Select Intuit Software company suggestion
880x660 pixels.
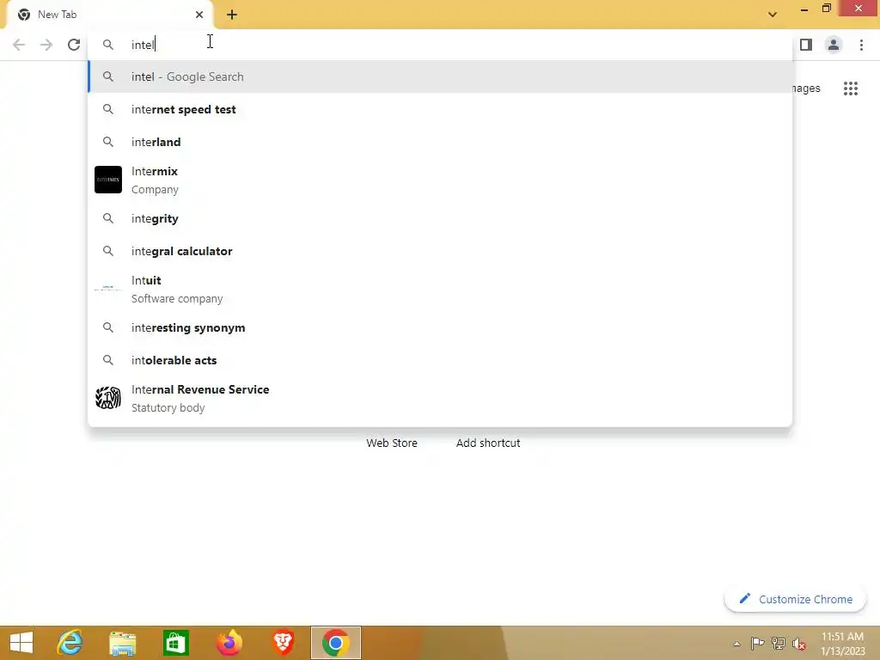pos(440,289)
